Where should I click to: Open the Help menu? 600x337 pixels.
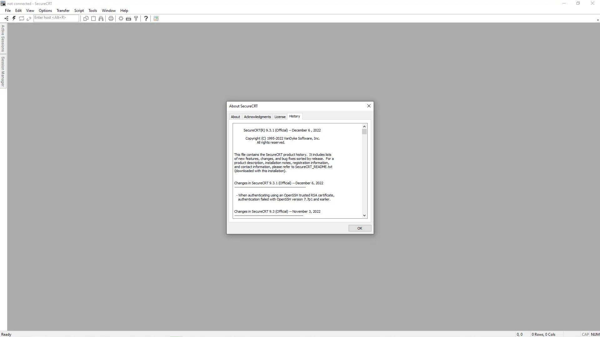coord(124,11)
